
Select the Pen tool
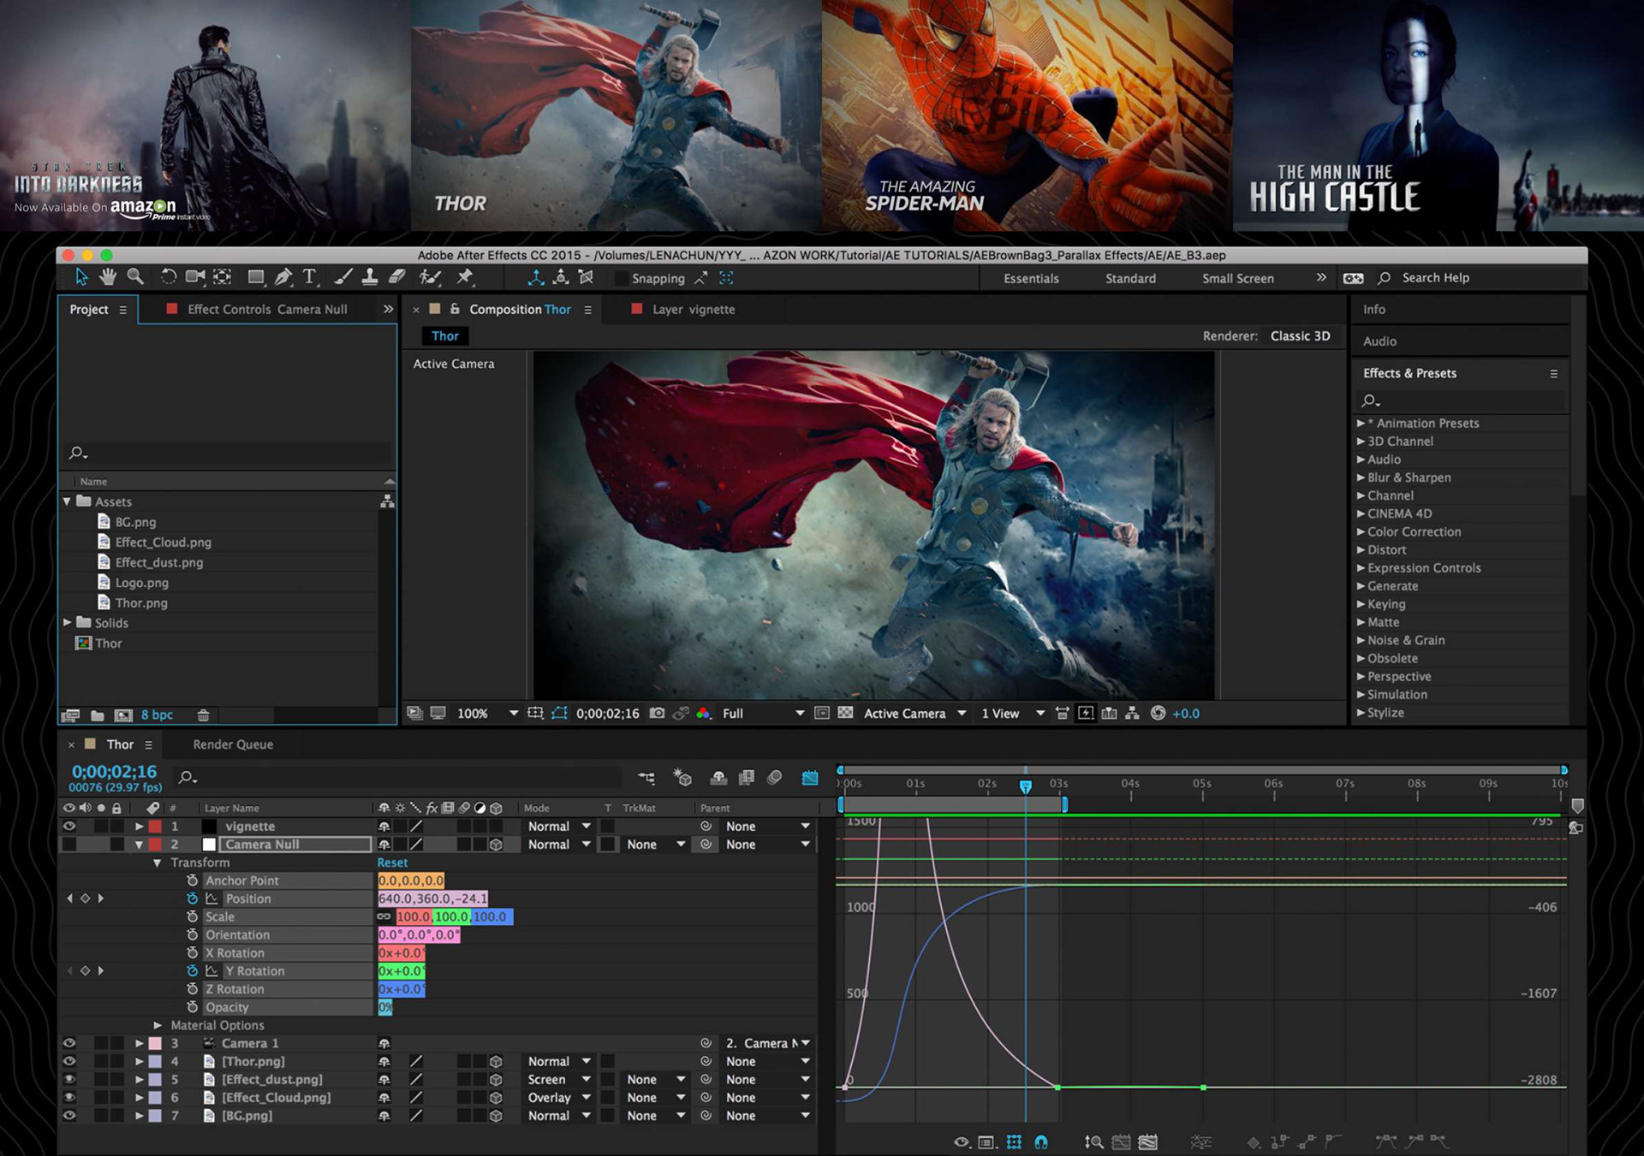pyautogui.click(x=283, y=277)
